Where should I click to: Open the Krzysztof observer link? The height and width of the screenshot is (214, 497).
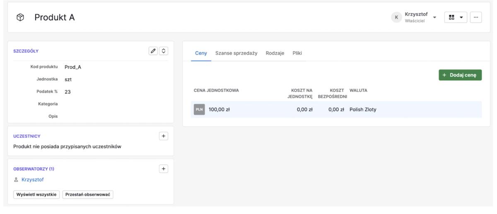(33, 180)
